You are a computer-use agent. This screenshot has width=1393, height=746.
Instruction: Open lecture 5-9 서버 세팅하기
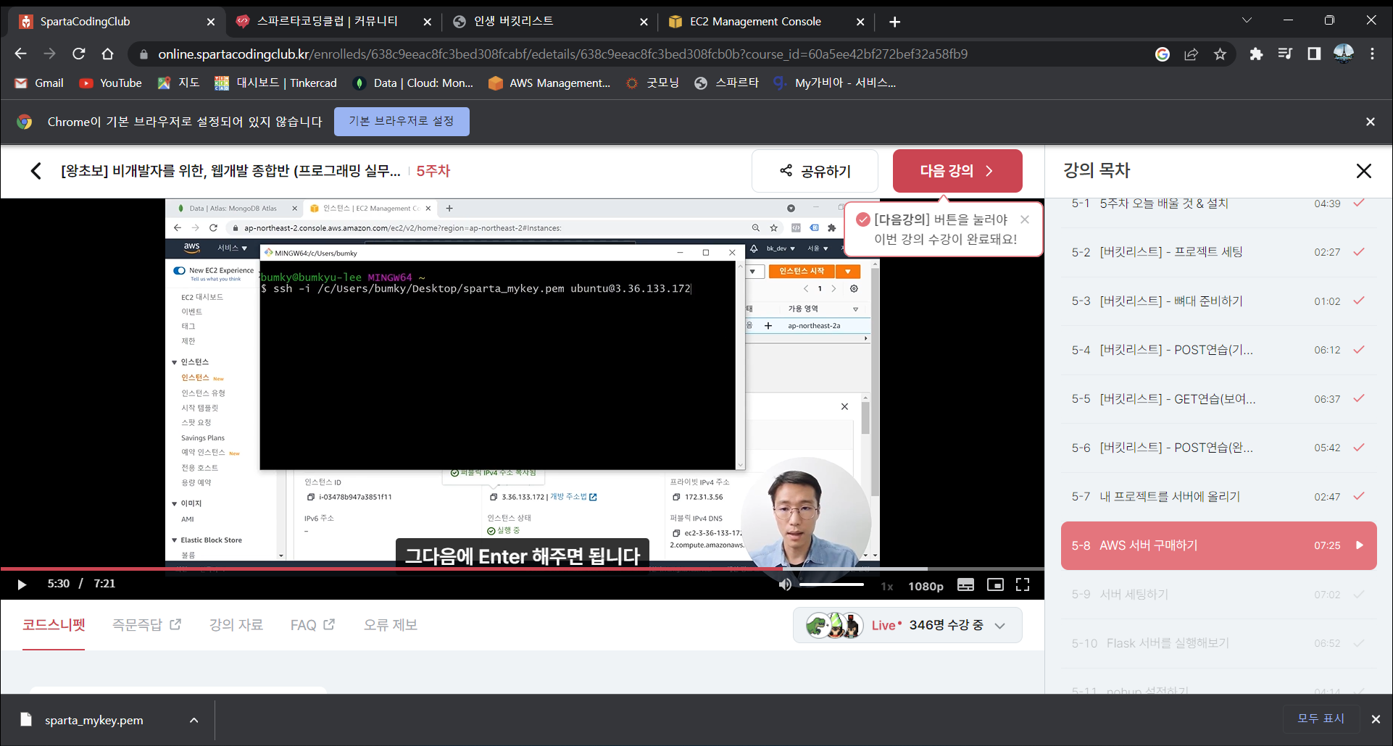pos(1218,595)
